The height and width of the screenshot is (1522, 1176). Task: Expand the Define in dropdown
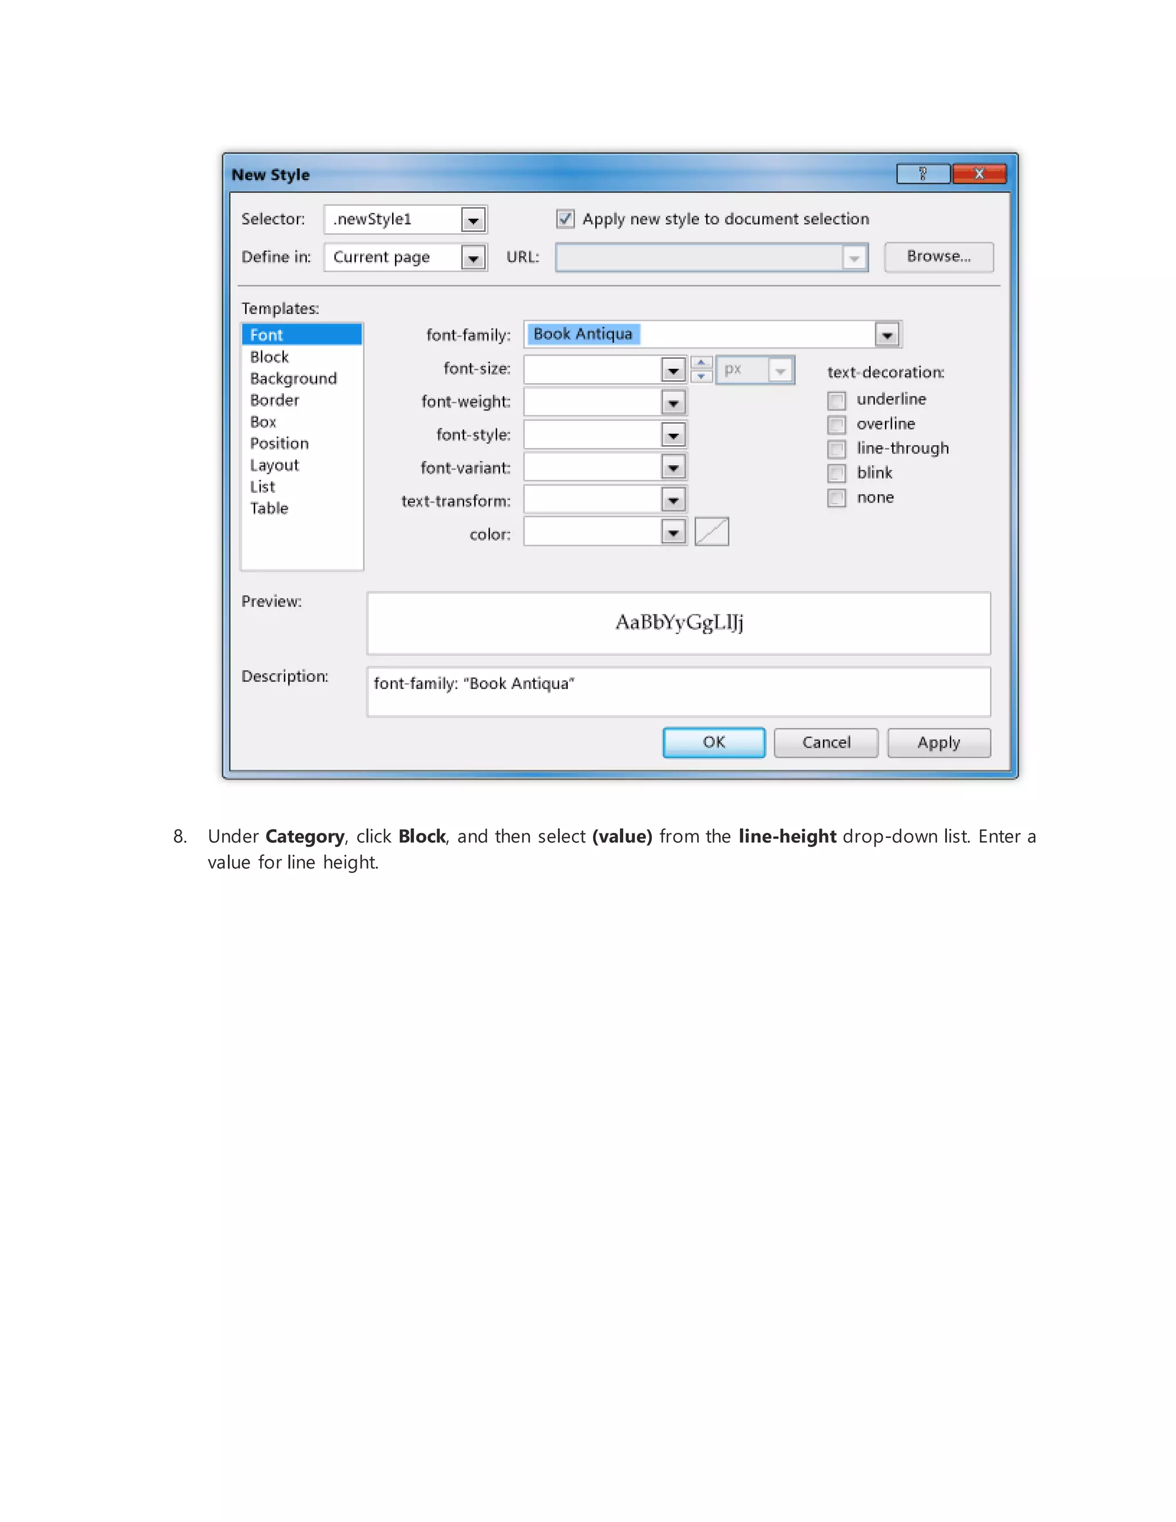point(473,258)
